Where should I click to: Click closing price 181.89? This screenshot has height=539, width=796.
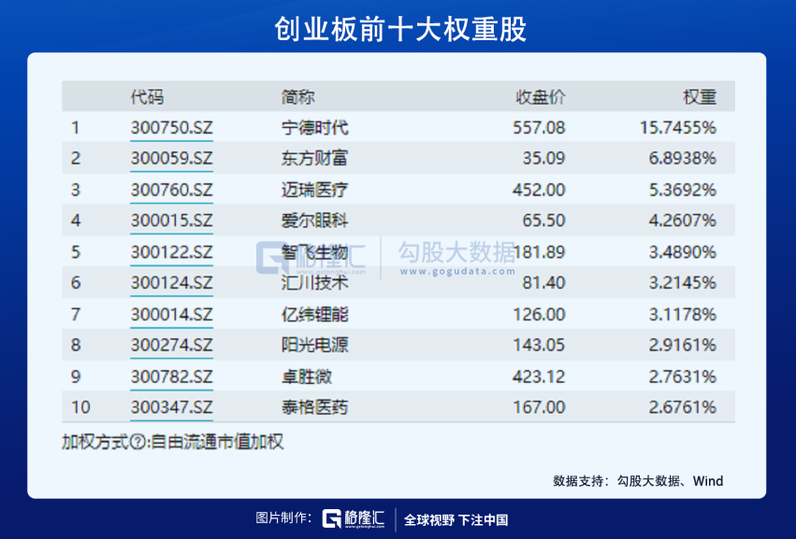tap(539, 252)
